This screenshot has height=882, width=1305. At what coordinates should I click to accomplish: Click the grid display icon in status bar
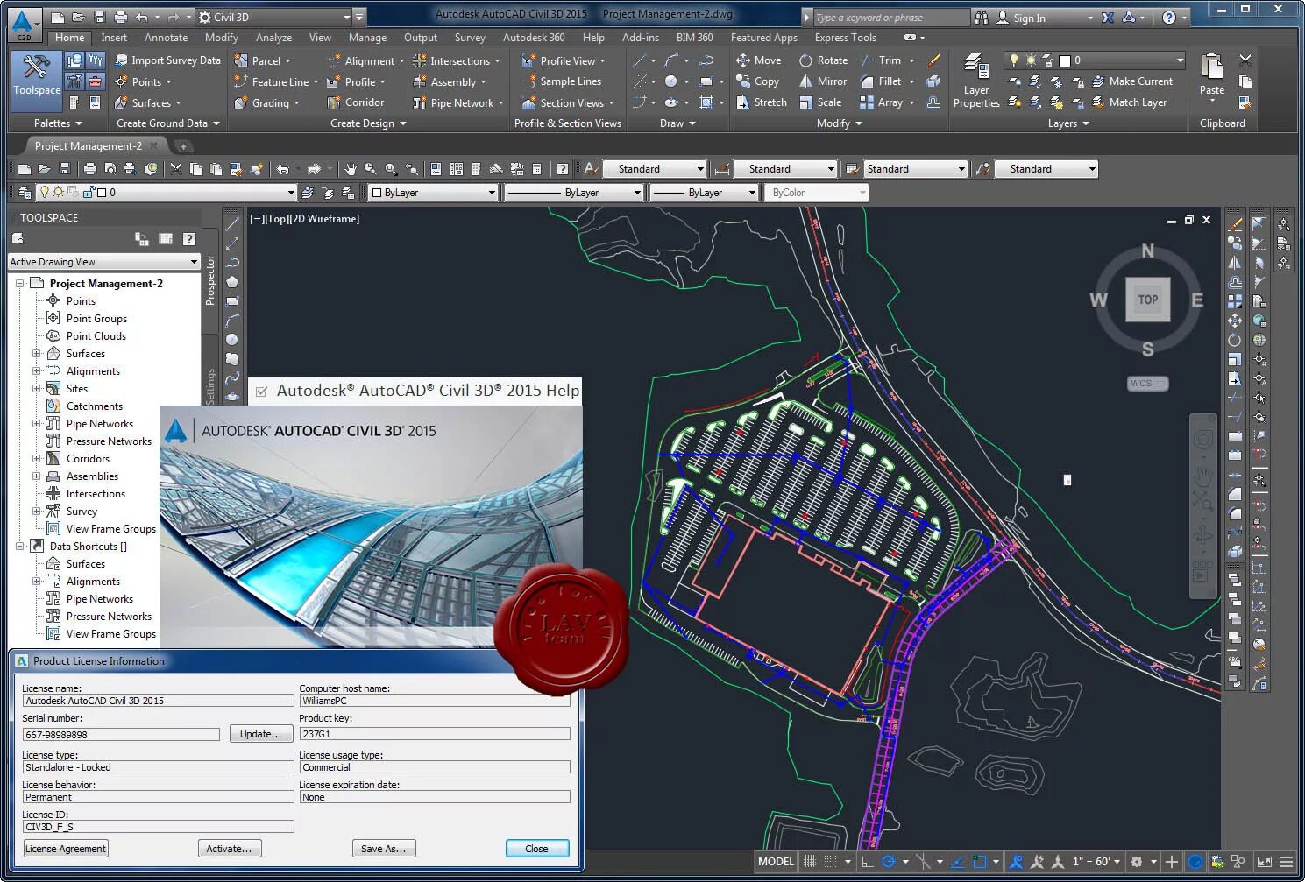pos(810,862)
